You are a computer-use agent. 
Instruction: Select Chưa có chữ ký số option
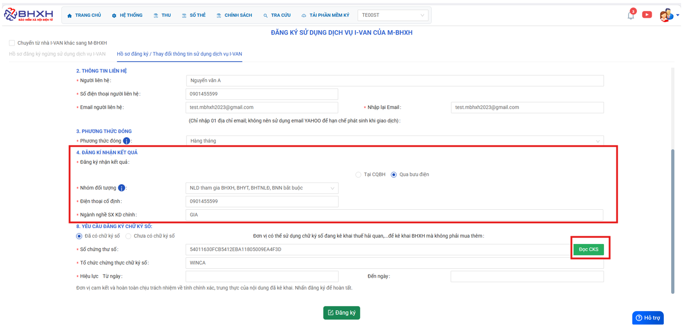(128, 237)
